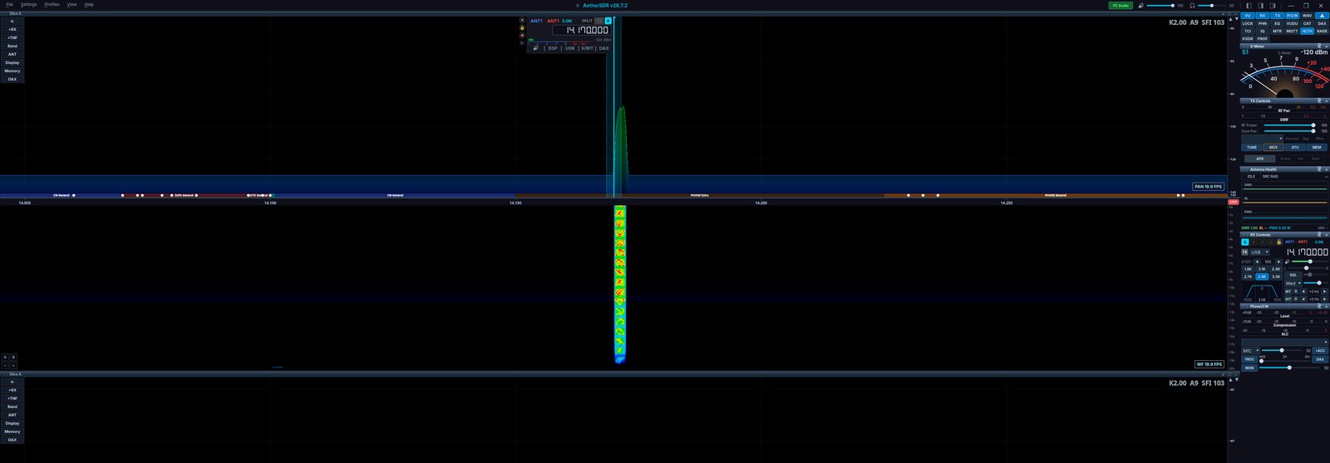This screenshot has height=463, width=1330.
Task: Adjust the MIC gain slider
Action: pos(1282,350)
